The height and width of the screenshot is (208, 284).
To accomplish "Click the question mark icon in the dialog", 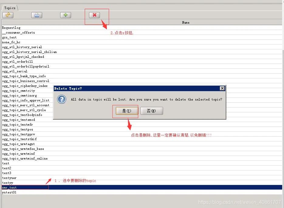I will coord(62,99).
